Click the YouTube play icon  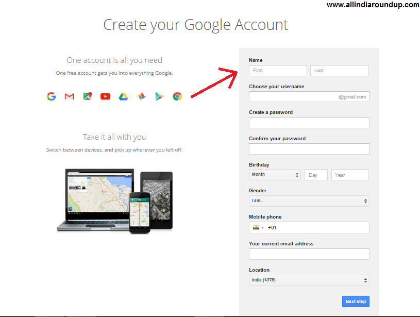(x=105, y=96)
